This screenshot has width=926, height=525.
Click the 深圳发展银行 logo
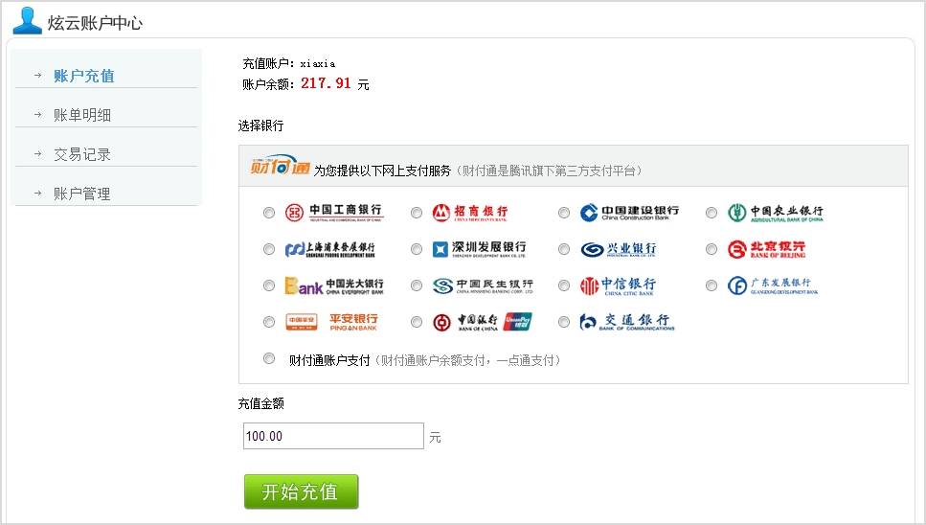click(x=479, y=249)
